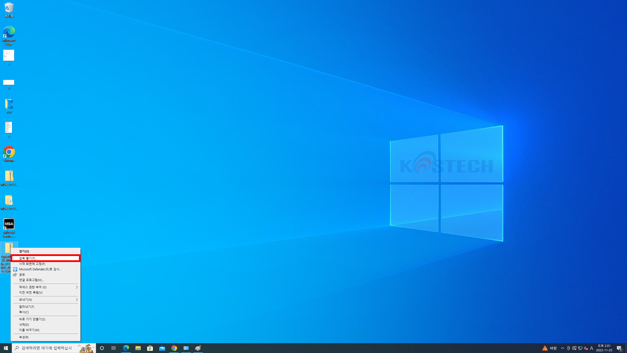627x353 pixels.
Task: Select the 777 desktop folder icon
Action: [x=9, y=106]
